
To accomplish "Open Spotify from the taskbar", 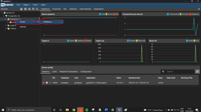I will tap(87, 110).
